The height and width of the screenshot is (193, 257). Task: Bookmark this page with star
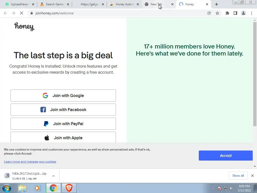click(x=217, y=13)
